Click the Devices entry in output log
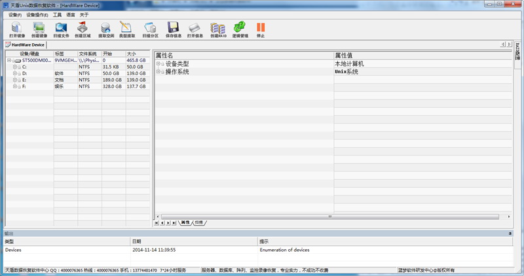This screenshot has height=276, width=524. click(13, 250)
